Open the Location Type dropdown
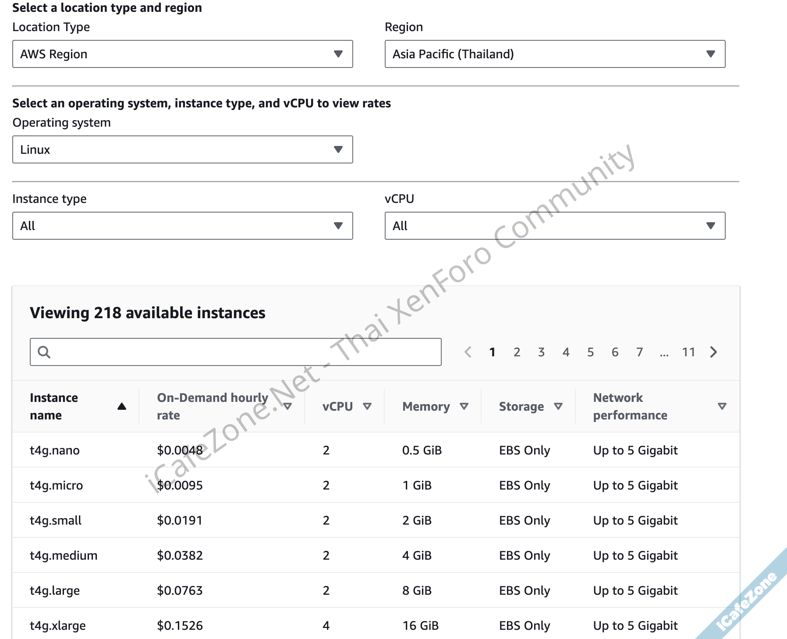The image size is (787, 639). pos(182,54)
